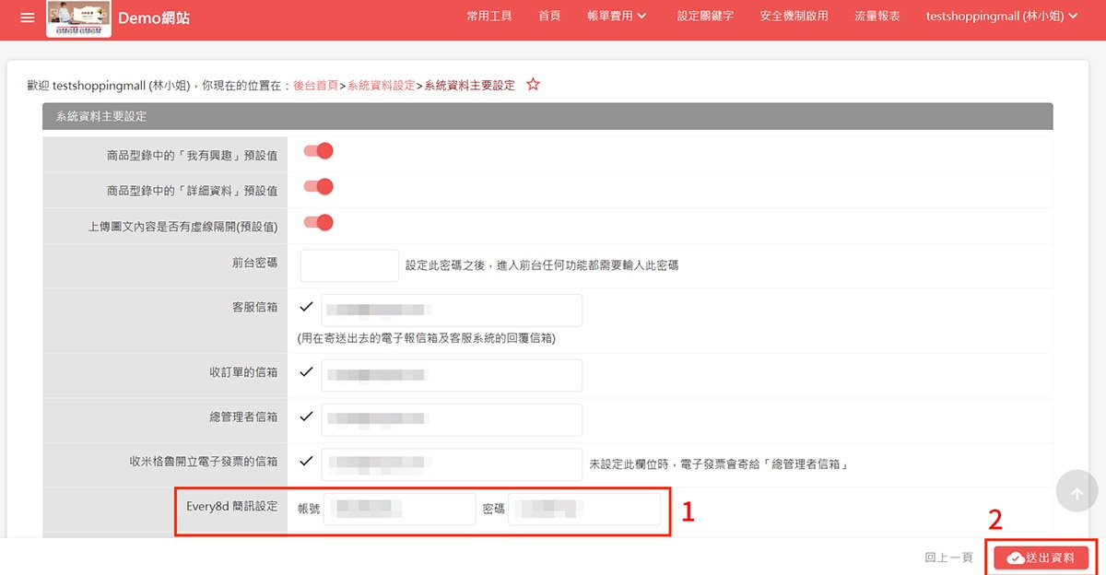Click the checkmark next to 客服信箱
The height and width of the screenshot is (575, 1106).
point(307,307)
